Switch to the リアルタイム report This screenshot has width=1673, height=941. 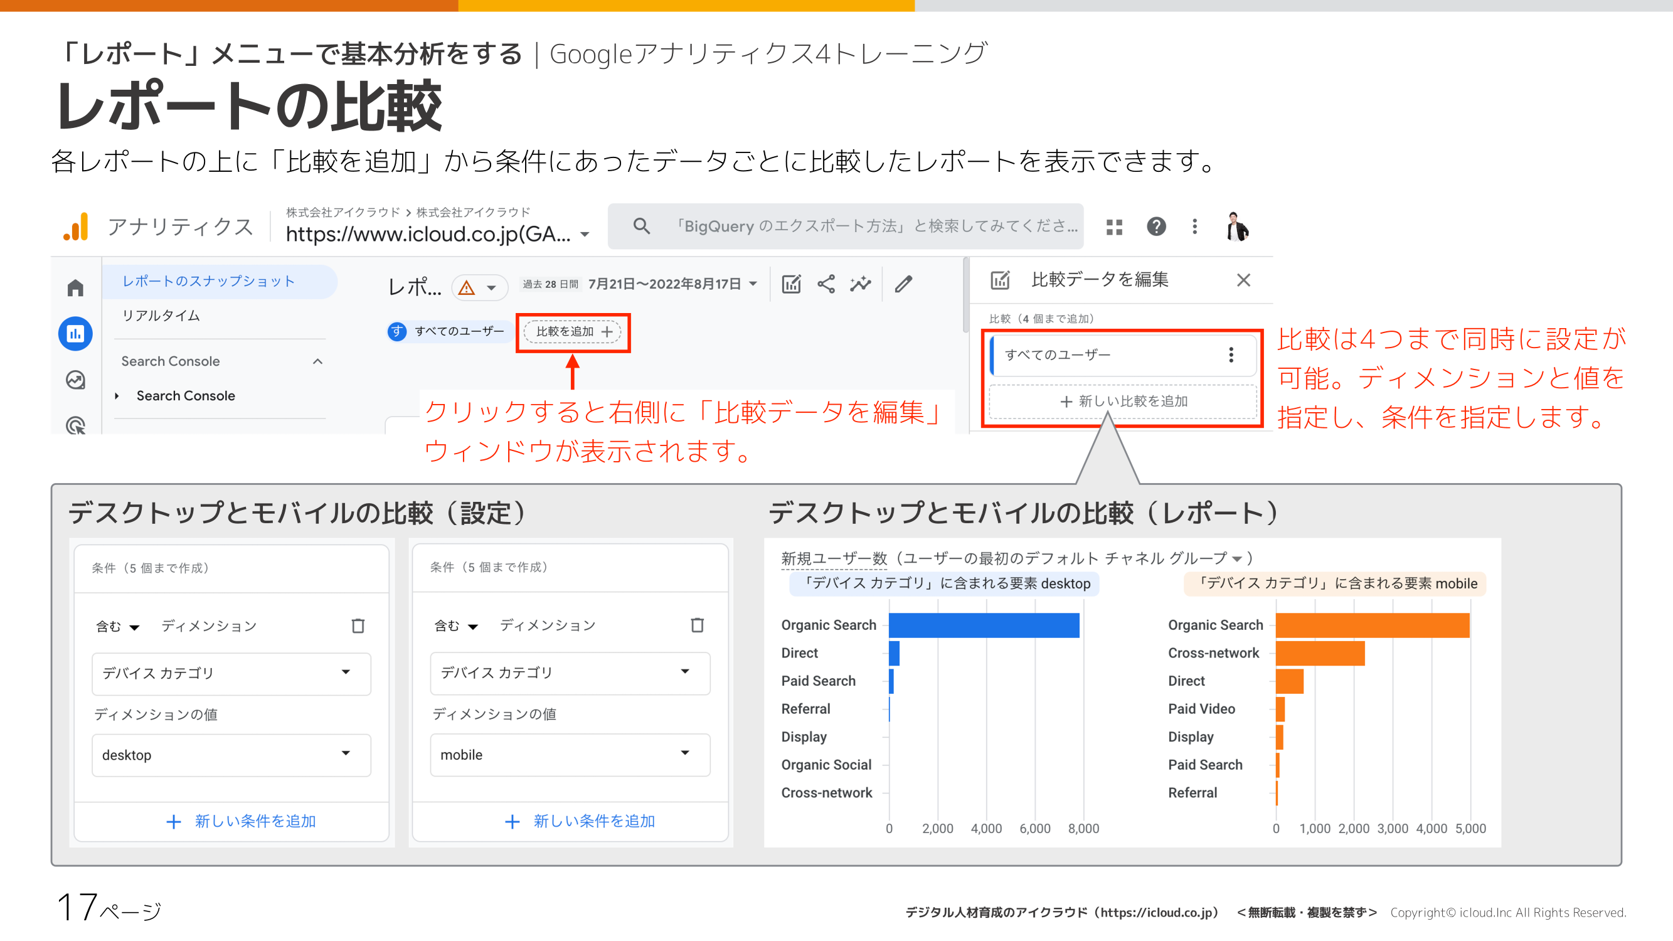point(159,316)
